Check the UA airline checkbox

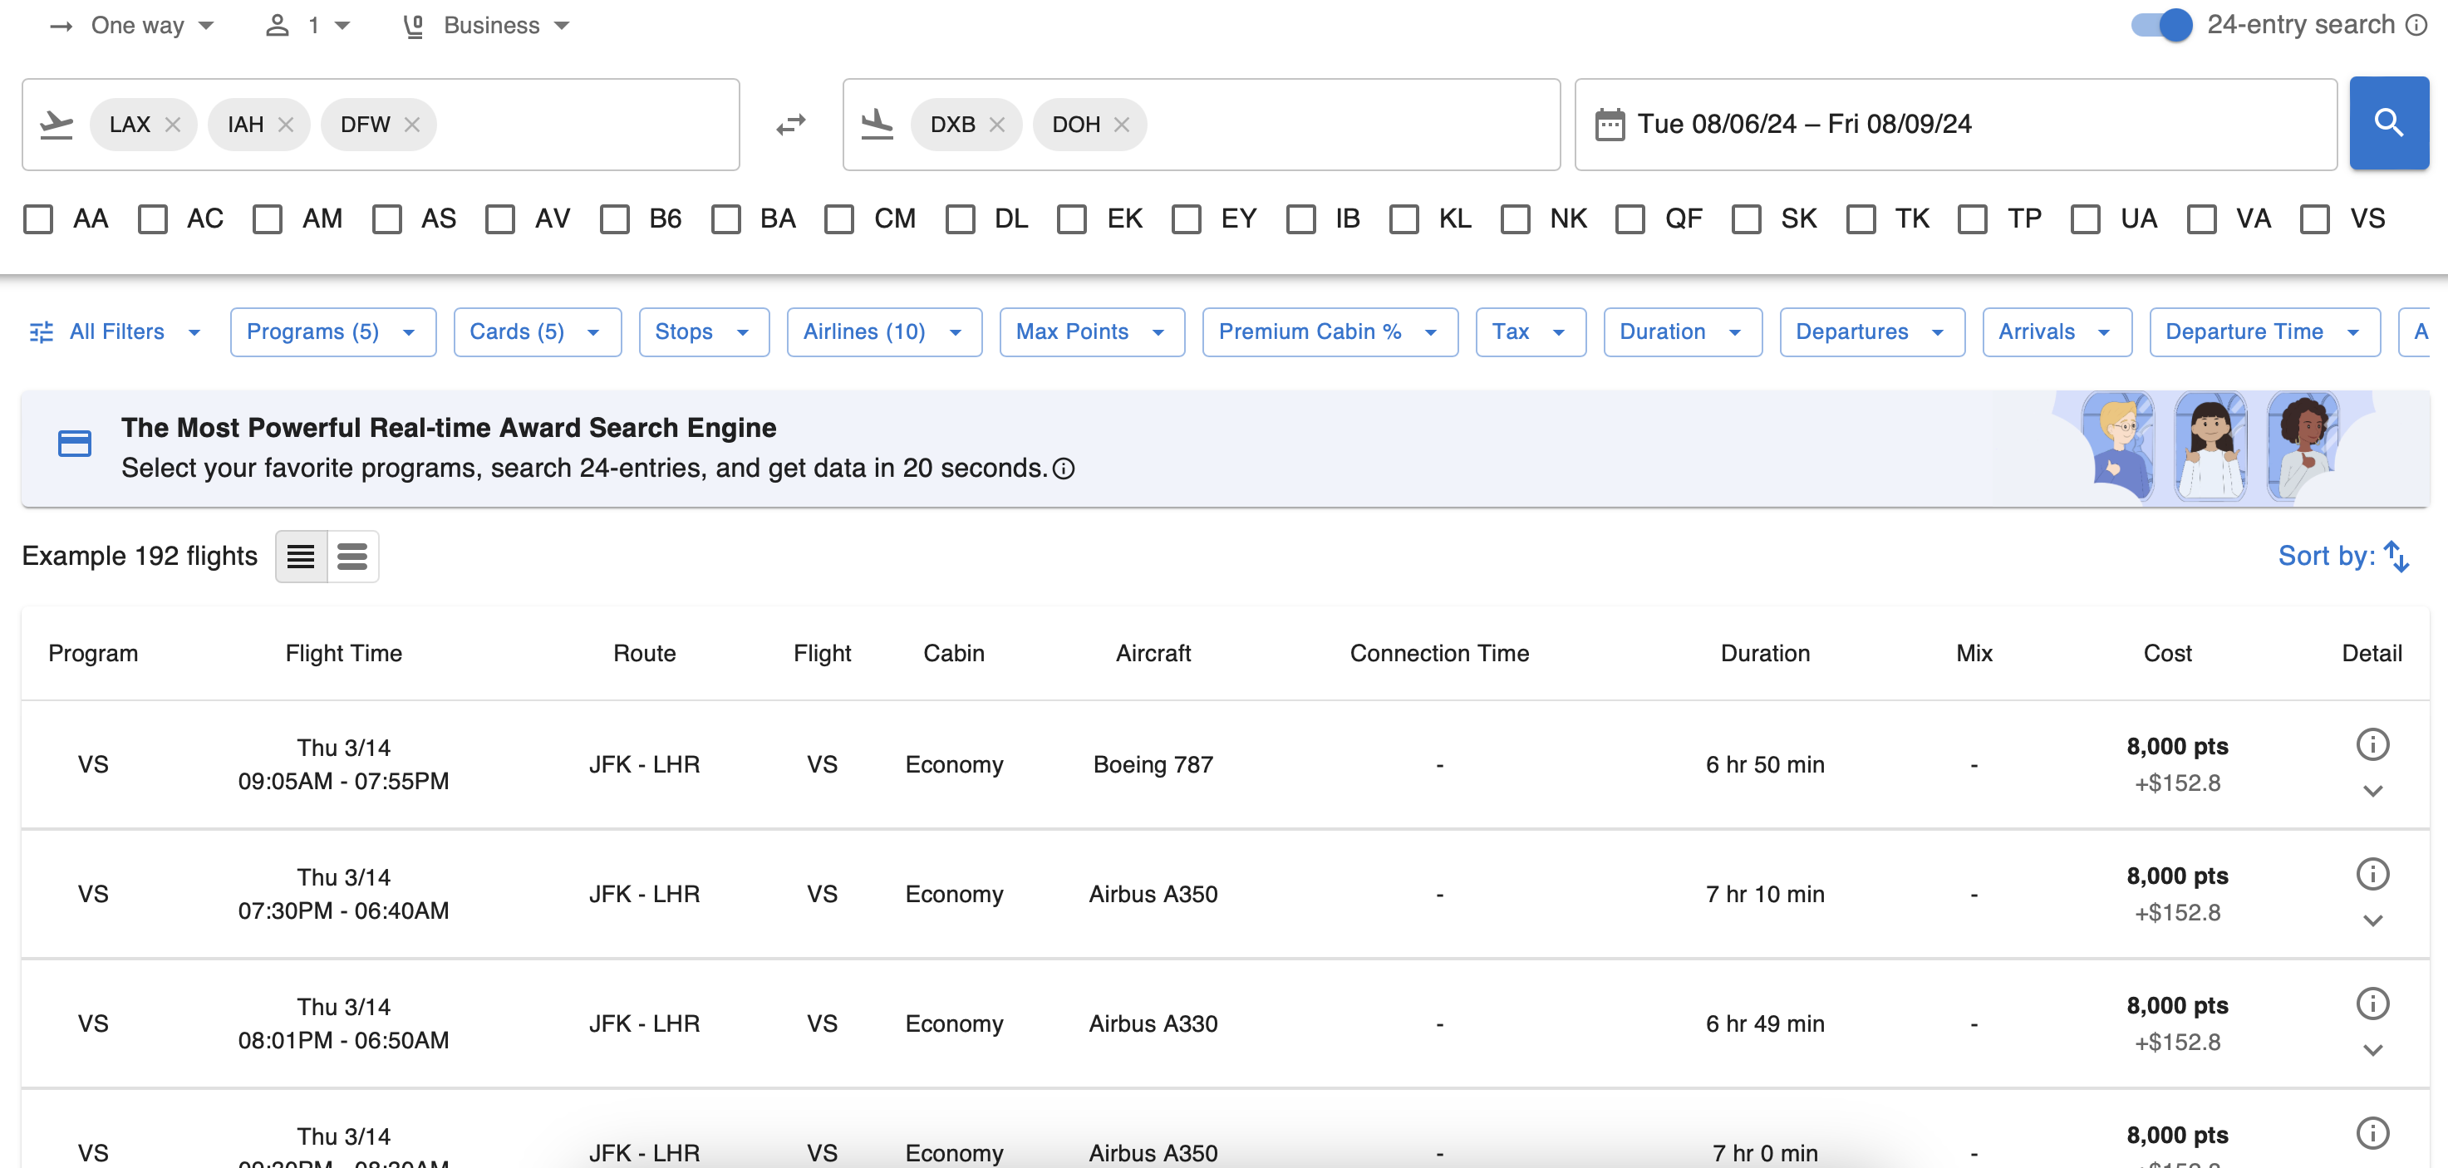(x=2086, y=219)
